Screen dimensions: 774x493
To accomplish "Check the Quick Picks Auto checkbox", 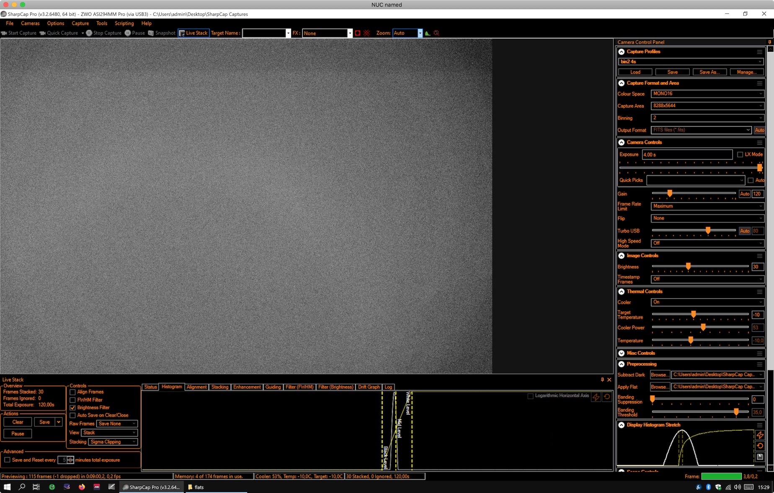I will pos(751,181).
